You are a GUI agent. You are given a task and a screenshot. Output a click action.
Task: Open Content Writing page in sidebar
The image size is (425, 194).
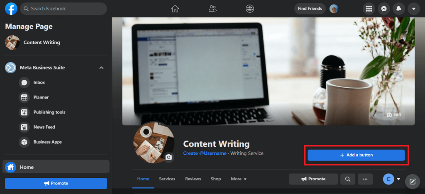[x=56, y=43]
